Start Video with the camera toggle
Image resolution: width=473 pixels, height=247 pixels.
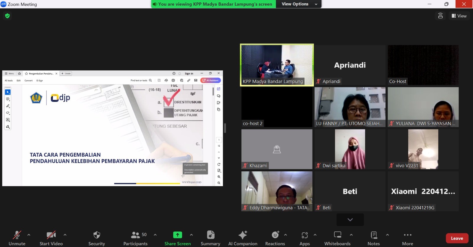coord(51,238)
